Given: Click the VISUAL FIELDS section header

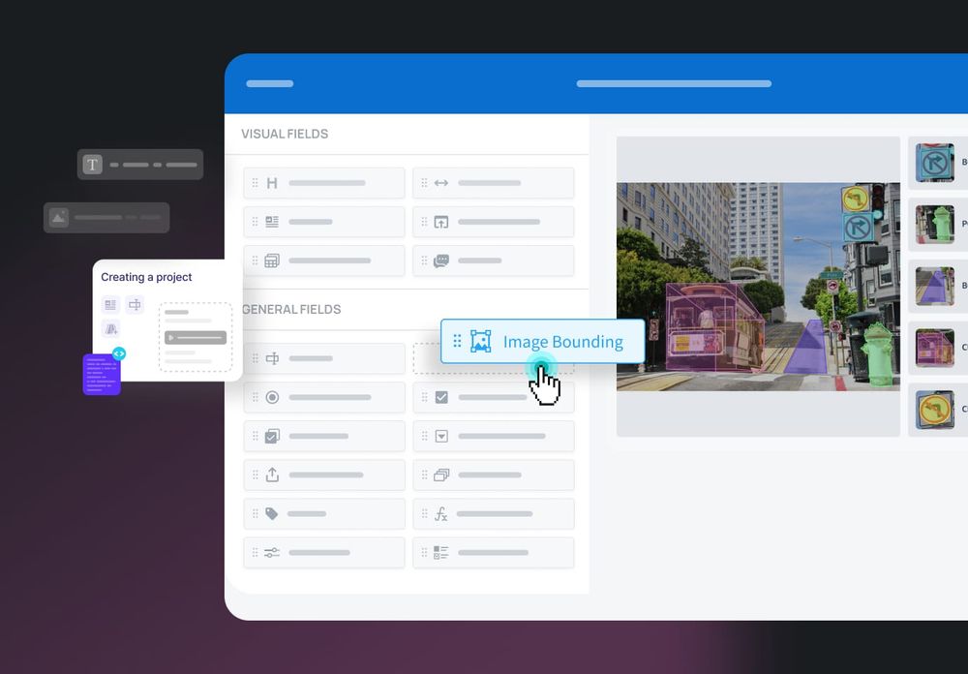Looking at the screenshot, I should pyautogui.click(x=285, y=134).
